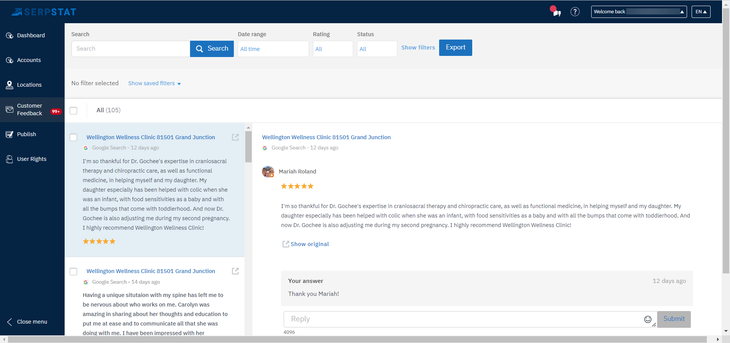Click the All (105) label
Image resolution: width=730 pixels, height=343 pixels.
(x=108, y=110)
